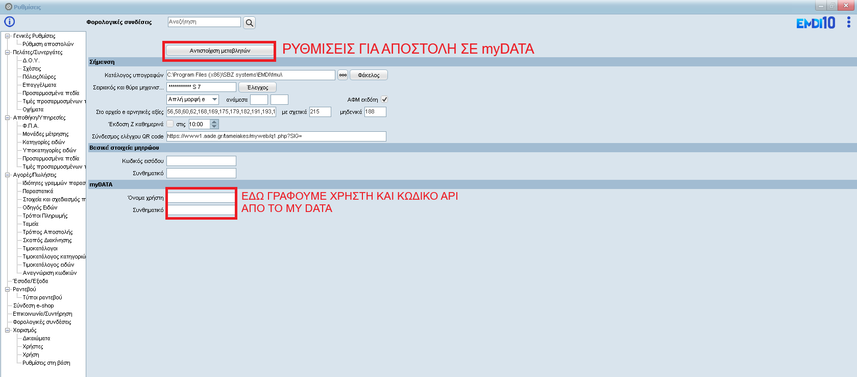
Task: Select Ρυθμίσεις στη βάση tree item
Action: coord(46,363)
